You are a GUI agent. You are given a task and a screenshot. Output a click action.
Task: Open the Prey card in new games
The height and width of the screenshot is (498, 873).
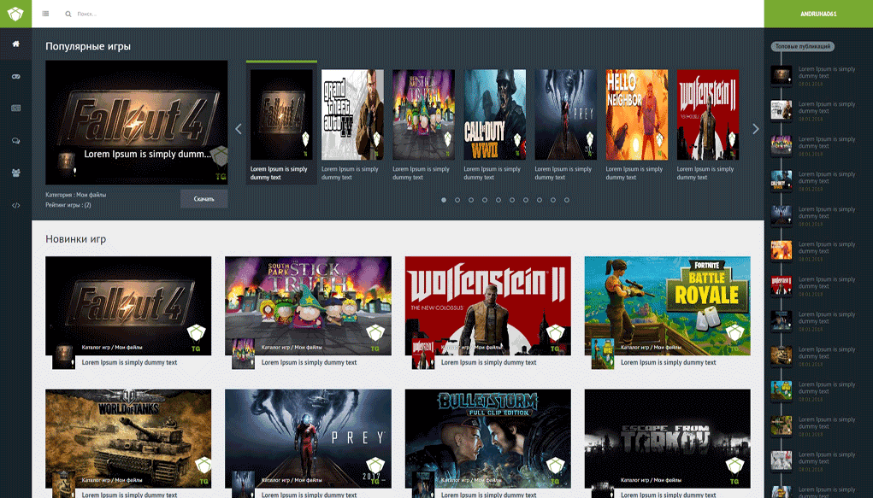point(308,438)
